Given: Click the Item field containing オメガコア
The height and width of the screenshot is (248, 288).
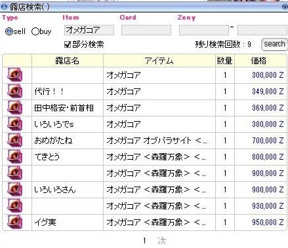Looking at the screenshot, I should click(x=89, y=30).
